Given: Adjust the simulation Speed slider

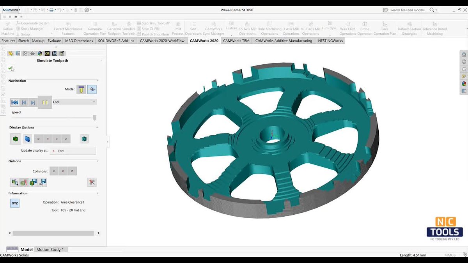Looking at the screenshot, I should tap(94, 117).
